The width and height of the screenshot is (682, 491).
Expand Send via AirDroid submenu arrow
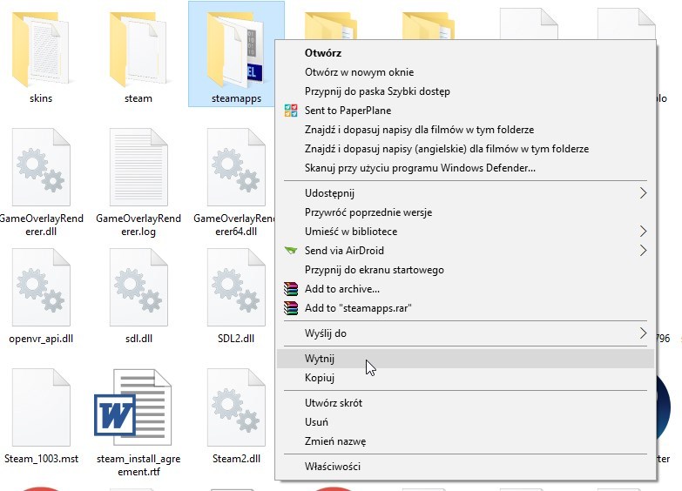pyautogui.click(x=643, y=251)
